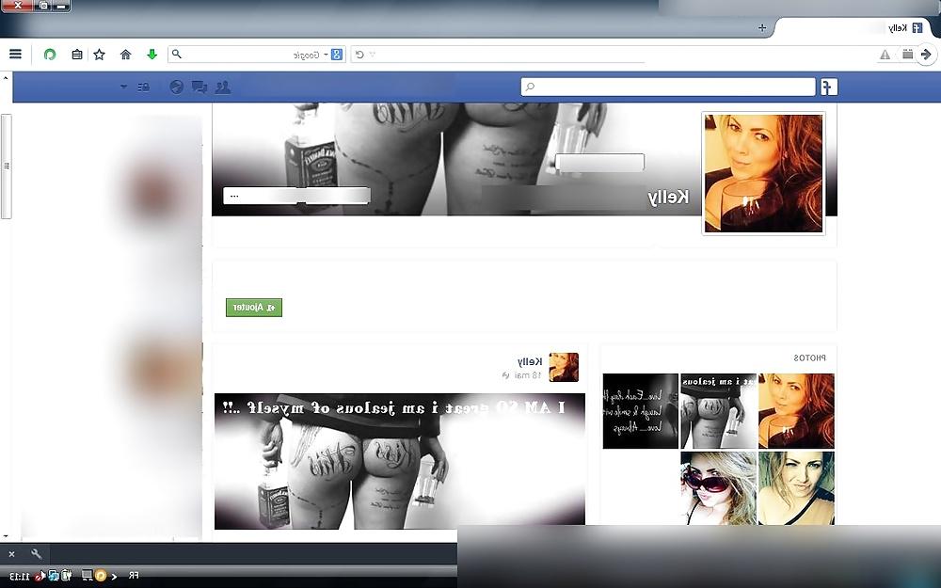Open the wine glass selfie photo thumbnail

(796, 411)
